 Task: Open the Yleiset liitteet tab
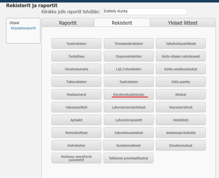pos(183,23)
